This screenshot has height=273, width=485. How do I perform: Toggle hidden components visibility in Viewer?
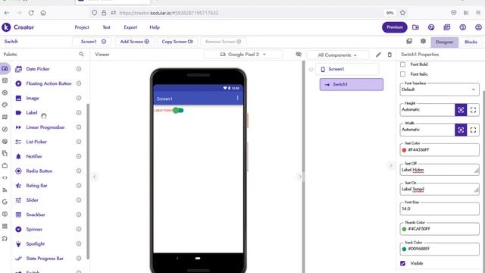299,54
